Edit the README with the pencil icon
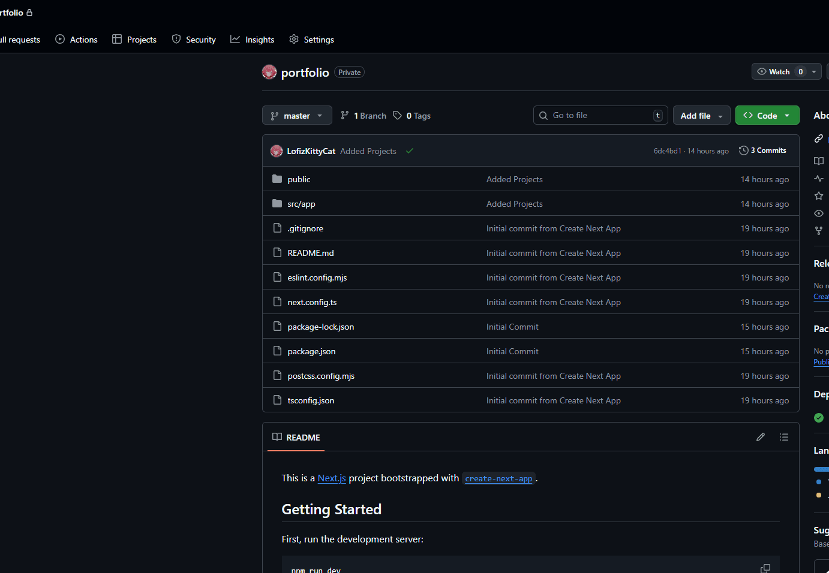Screen dimensions: 829x573 tap(761, 437)
